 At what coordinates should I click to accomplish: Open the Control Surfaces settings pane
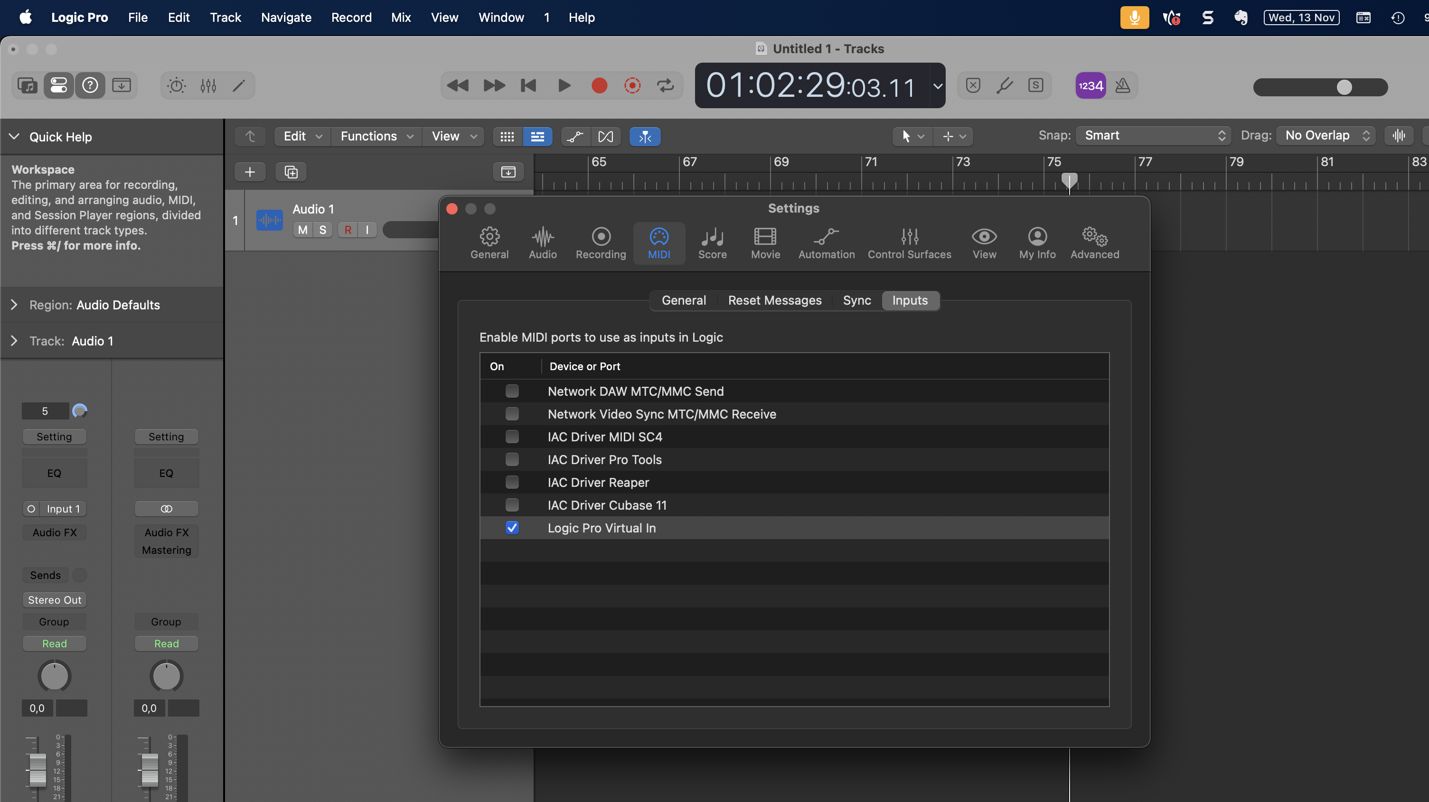pos(909,243)
